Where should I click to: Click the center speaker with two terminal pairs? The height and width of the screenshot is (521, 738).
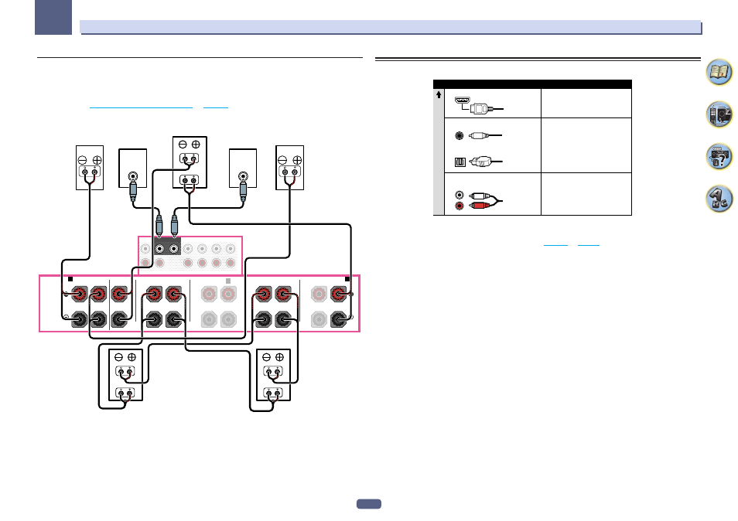point(190,162)
